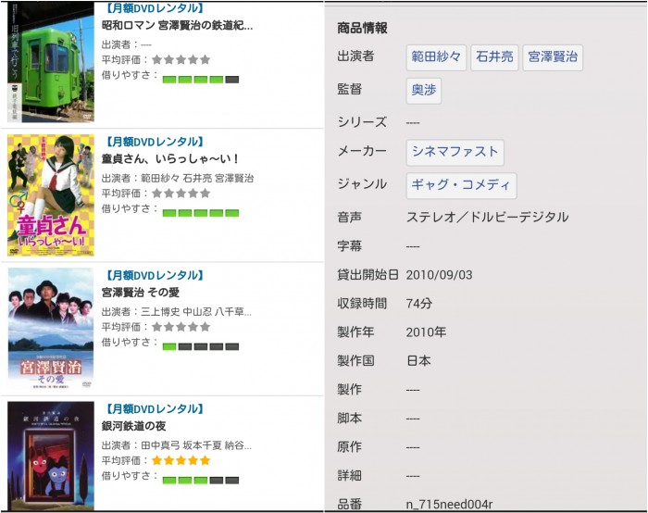Click the ジャンル label
This screenshot has width=648, height=513.
click(362, 184)
